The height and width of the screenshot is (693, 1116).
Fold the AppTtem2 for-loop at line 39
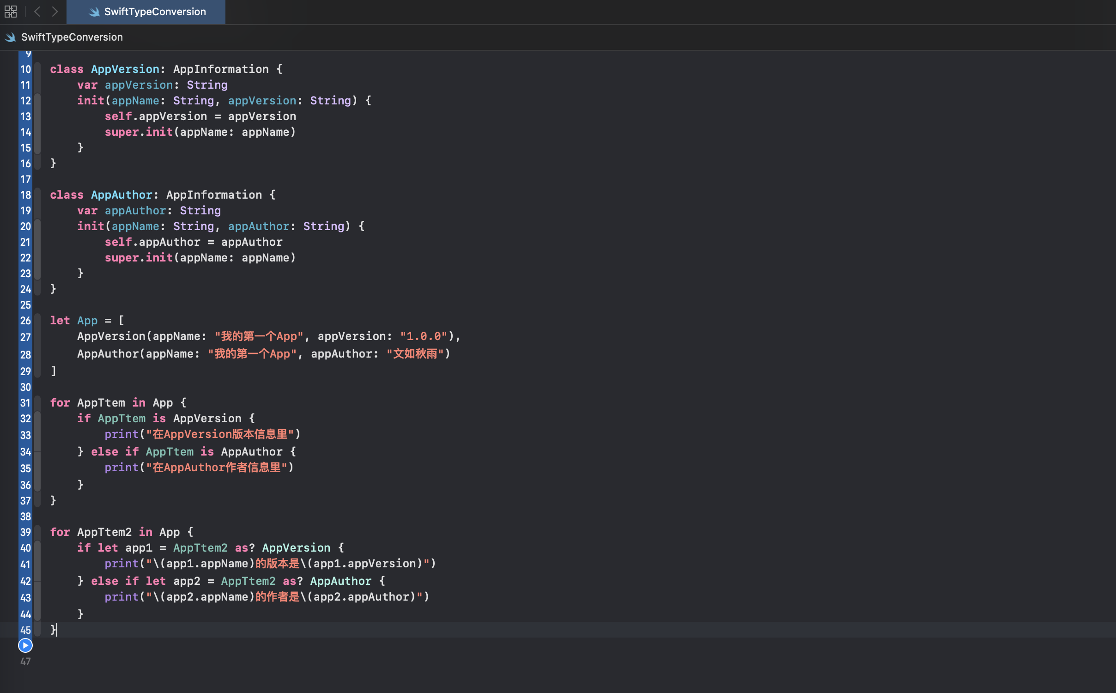point(38,532)
